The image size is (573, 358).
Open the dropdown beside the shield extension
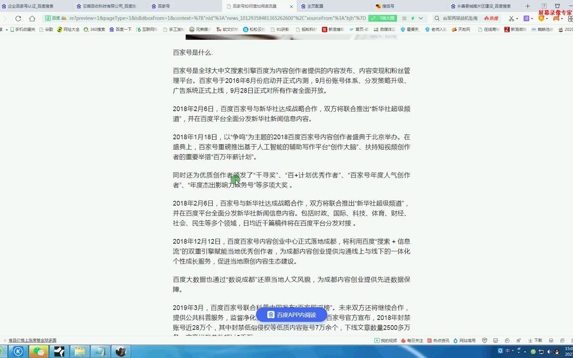[546, 18]
